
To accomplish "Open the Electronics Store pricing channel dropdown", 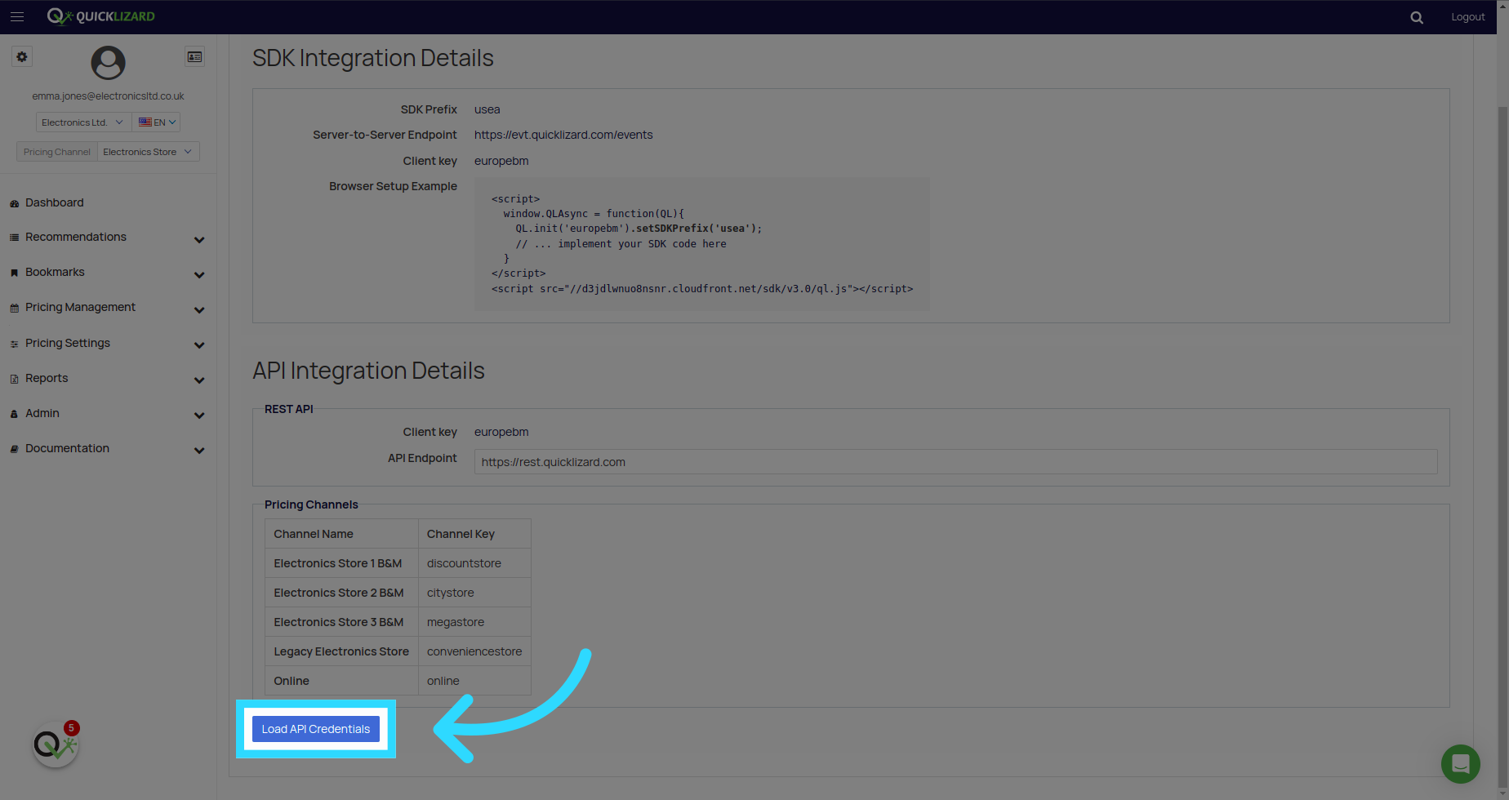I will coord(148,152).
